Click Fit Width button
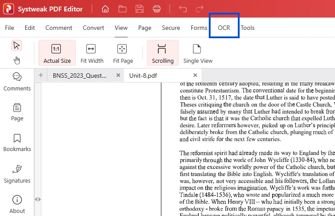 (92, 53)
